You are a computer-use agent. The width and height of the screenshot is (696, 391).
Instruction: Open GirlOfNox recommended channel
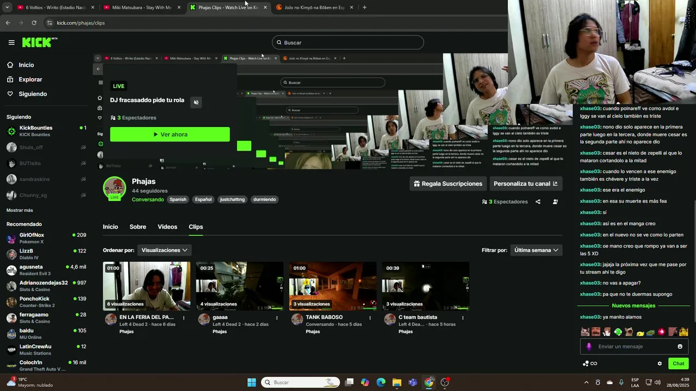46,238
